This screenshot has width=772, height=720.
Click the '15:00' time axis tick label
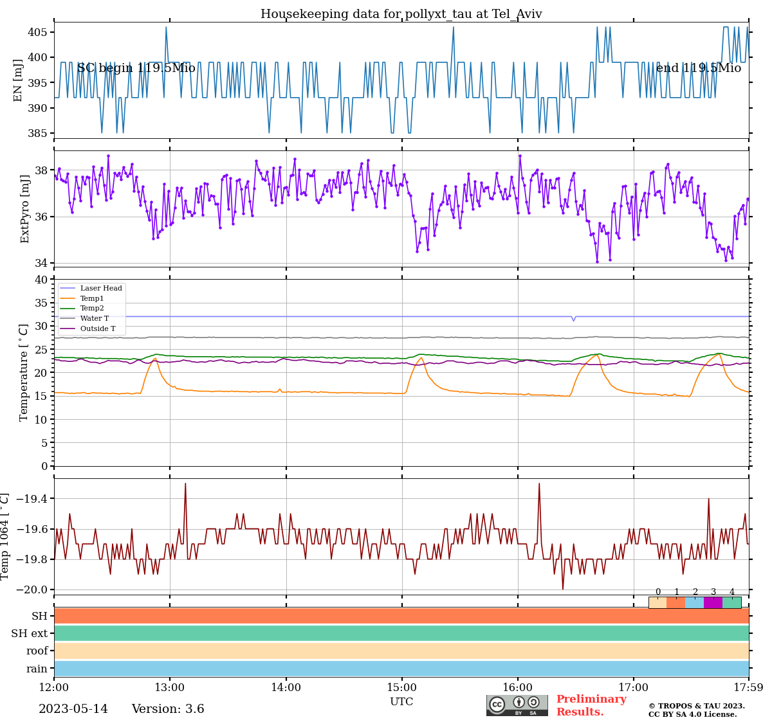tap(401, 687)
